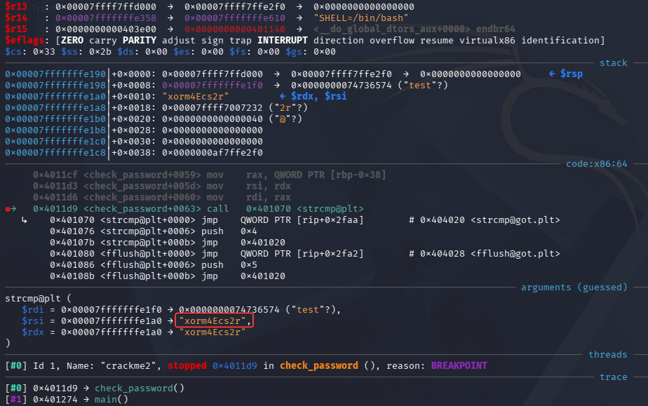
Task: Select stack address 0x00007fffffffe190
Action: (55, 74)
